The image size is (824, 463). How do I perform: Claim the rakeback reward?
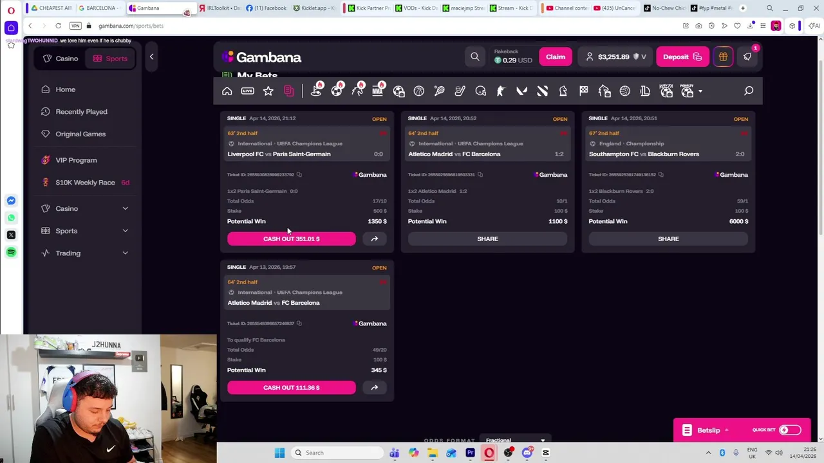(556, 57)
